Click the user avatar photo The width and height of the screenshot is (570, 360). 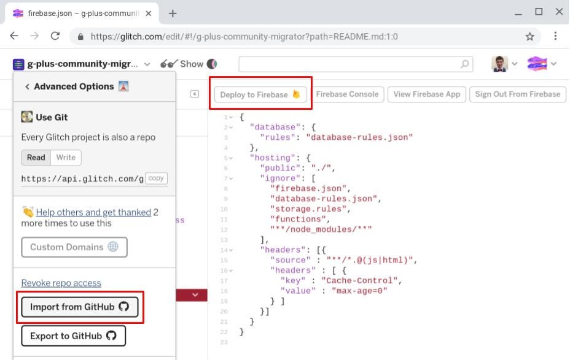pyautogui.click(x=500, y=64)
